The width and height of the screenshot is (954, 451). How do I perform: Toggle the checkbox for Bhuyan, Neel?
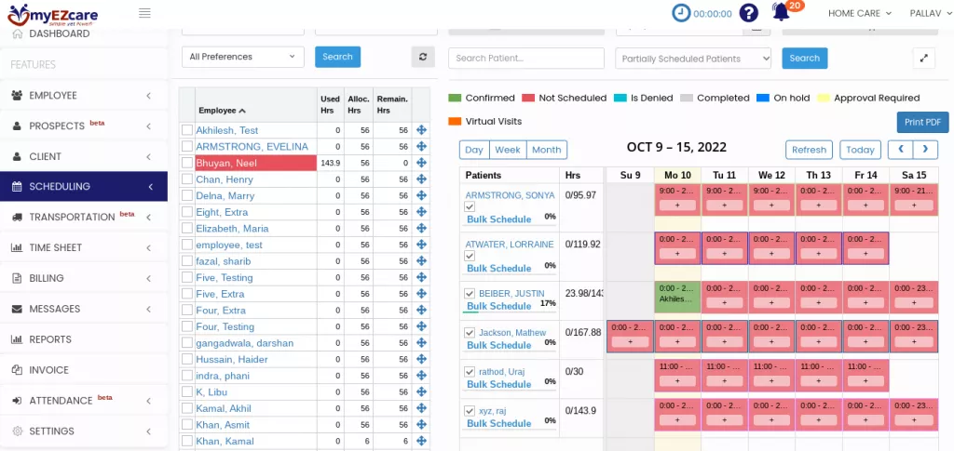pyautogui.click(x=187, y=163)
